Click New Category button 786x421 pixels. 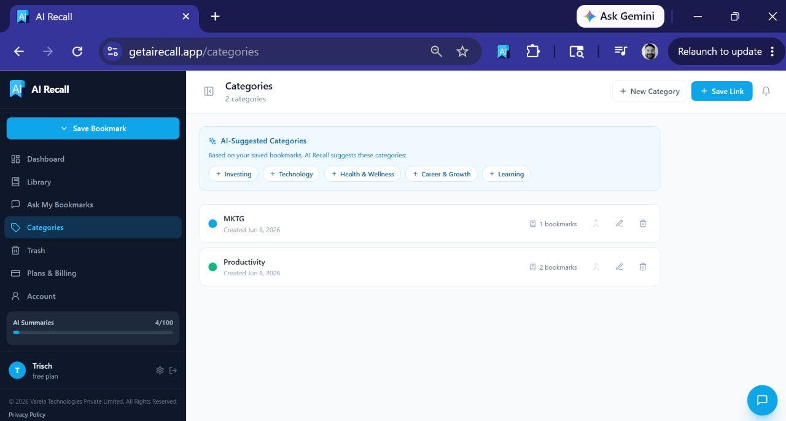(x=649, y=91)
